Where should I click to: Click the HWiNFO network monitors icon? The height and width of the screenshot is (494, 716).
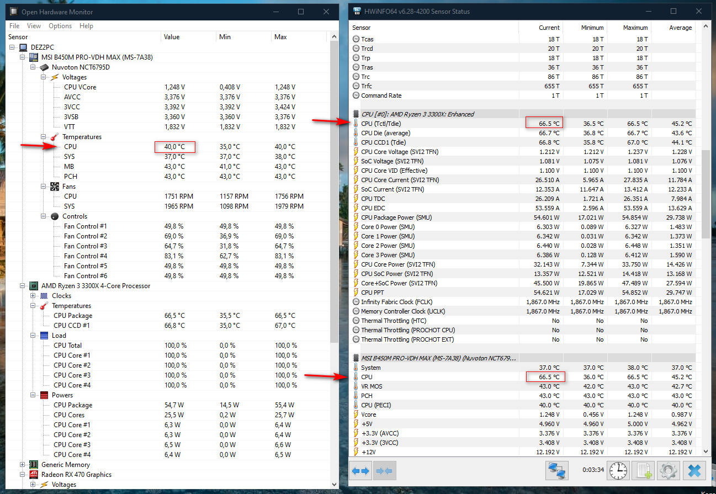(x=556, y=471)
